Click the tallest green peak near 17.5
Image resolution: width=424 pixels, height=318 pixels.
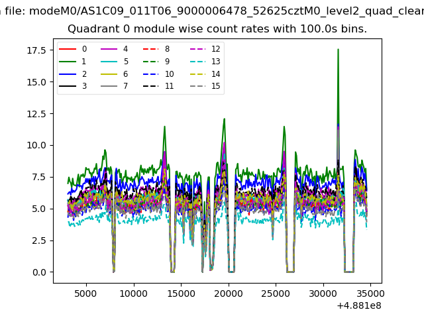[338, 50]
